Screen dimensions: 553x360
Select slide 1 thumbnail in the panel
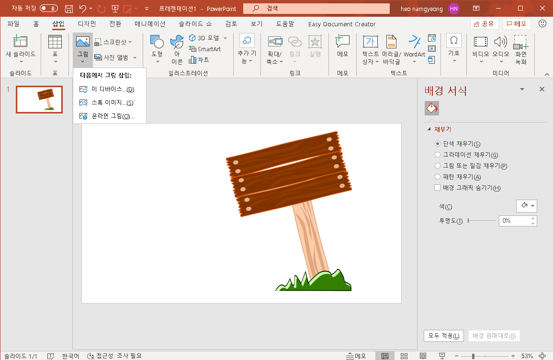pyautogui.click(x=39, y=99)
